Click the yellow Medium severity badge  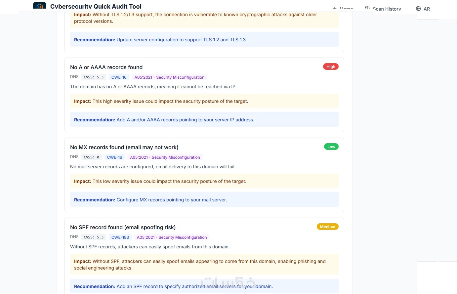click(x=327, y=227)
